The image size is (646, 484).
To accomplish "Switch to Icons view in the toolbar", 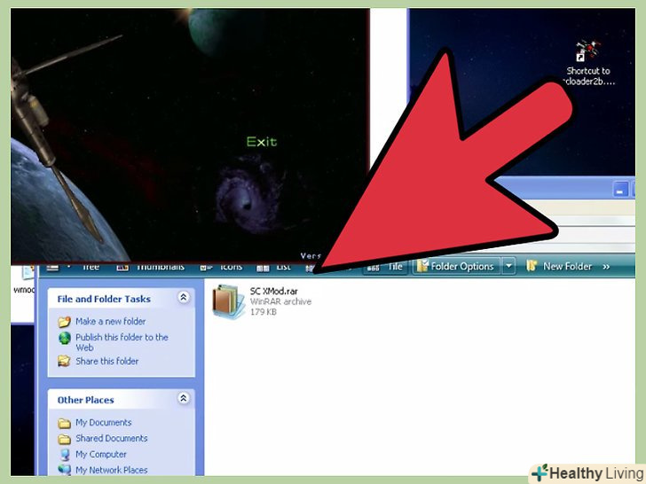I will (221, 267).
